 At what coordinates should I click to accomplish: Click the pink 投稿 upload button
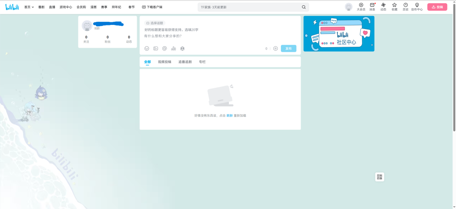click(x=437, y=7)
